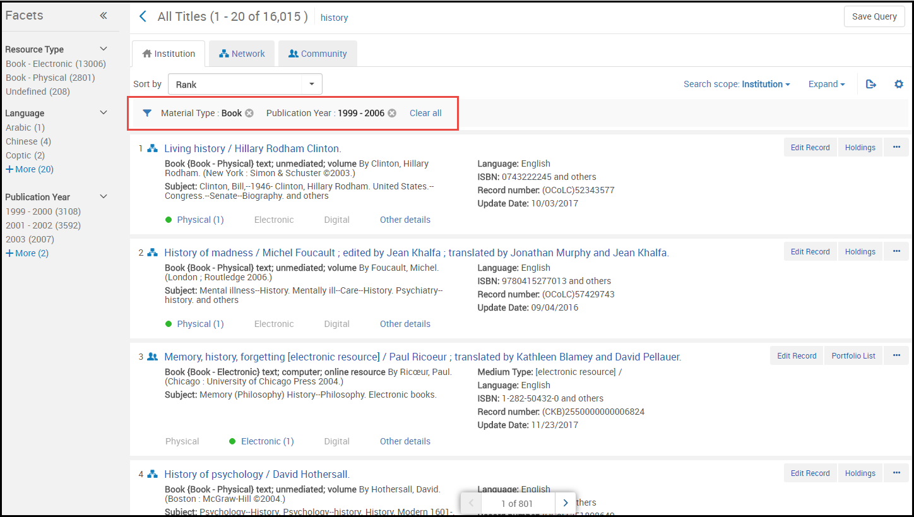Filter by Arabic language
This screenshot has height=517, width=914.
25,128
